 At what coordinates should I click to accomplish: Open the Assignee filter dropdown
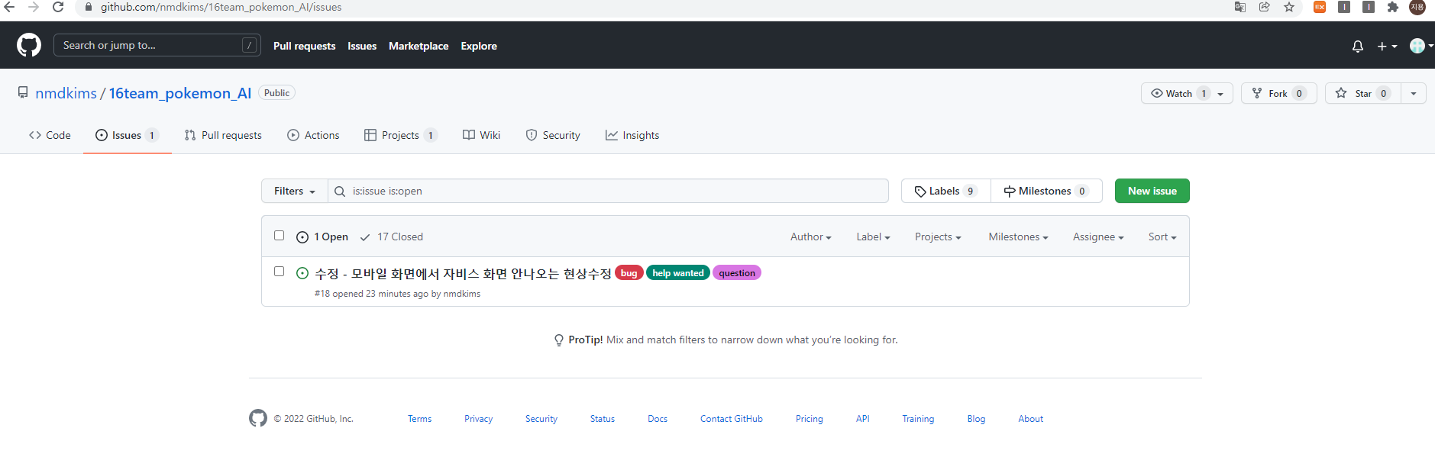(1098, 237)
